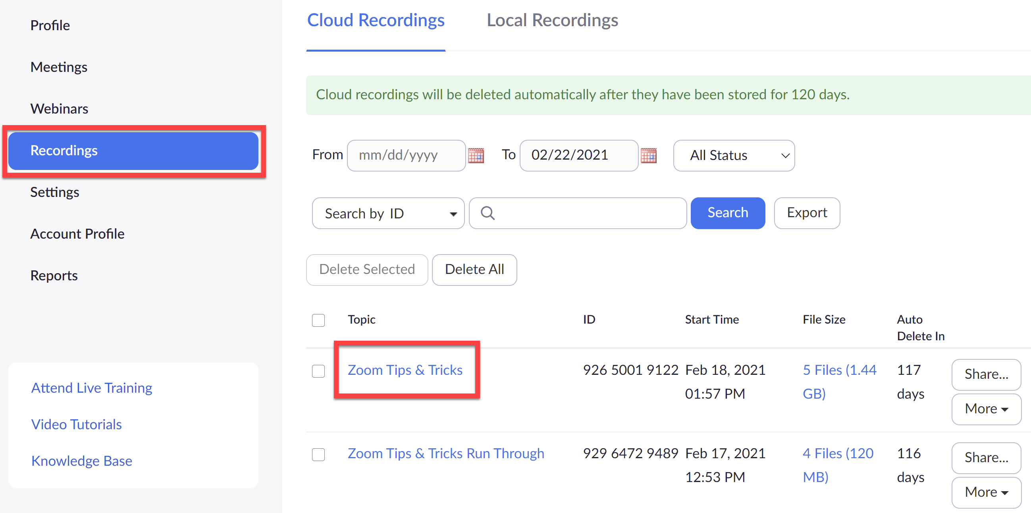Image resolution: width=1031 pixels, height=513 pixels.
Task: Switch to the Cloud Recordings tab
Action: tap(376, 20)
